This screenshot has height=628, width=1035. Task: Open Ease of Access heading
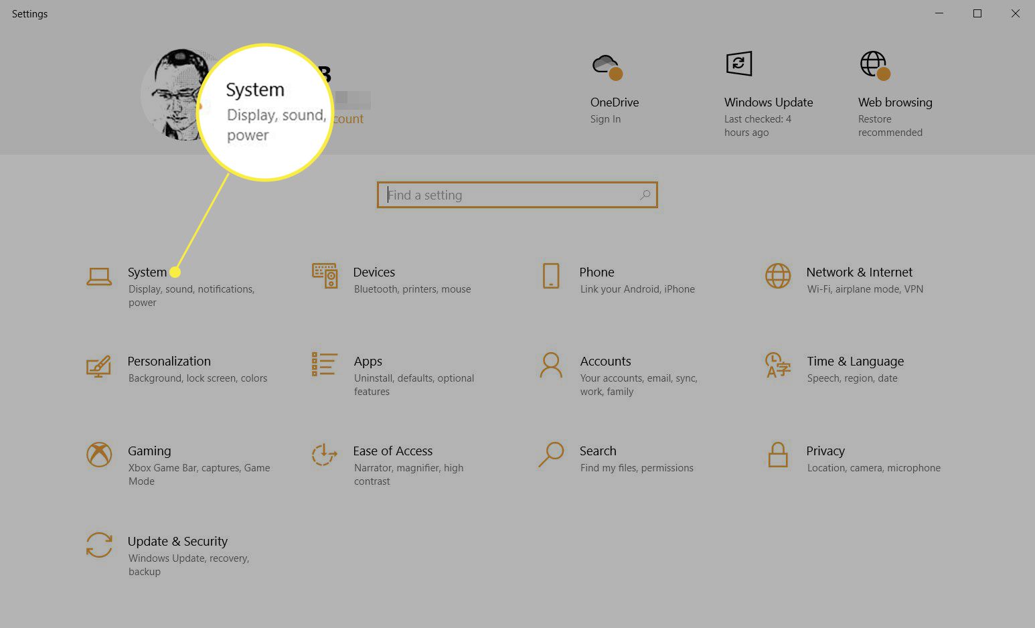pyautogui.click(x=393, y=451)
